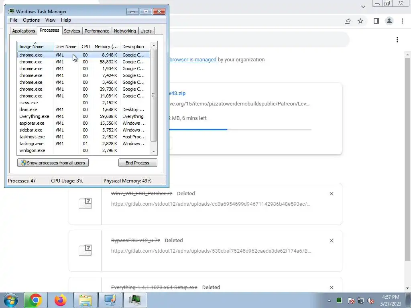The width and height of the screenshot is (411, 308).
Task: Toggle the Chrome side panel icon
Action: 376,21
